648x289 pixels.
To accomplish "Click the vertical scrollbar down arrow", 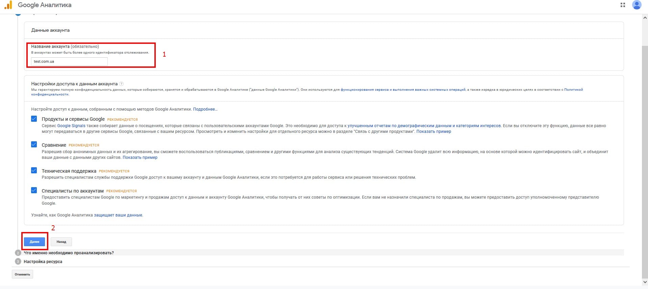I will (x=645, y=282).
